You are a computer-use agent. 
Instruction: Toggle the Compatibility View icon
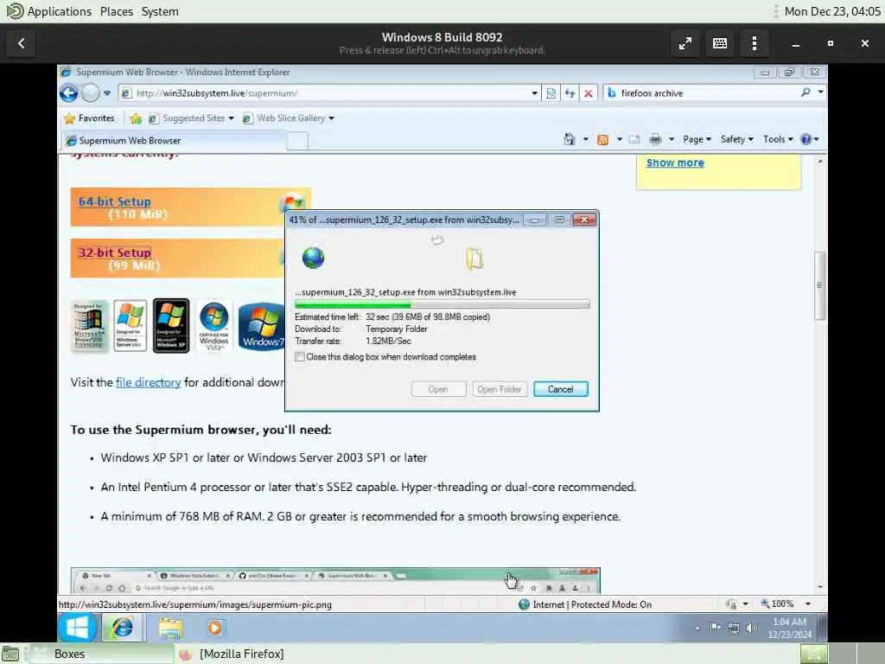pos(551,93)
